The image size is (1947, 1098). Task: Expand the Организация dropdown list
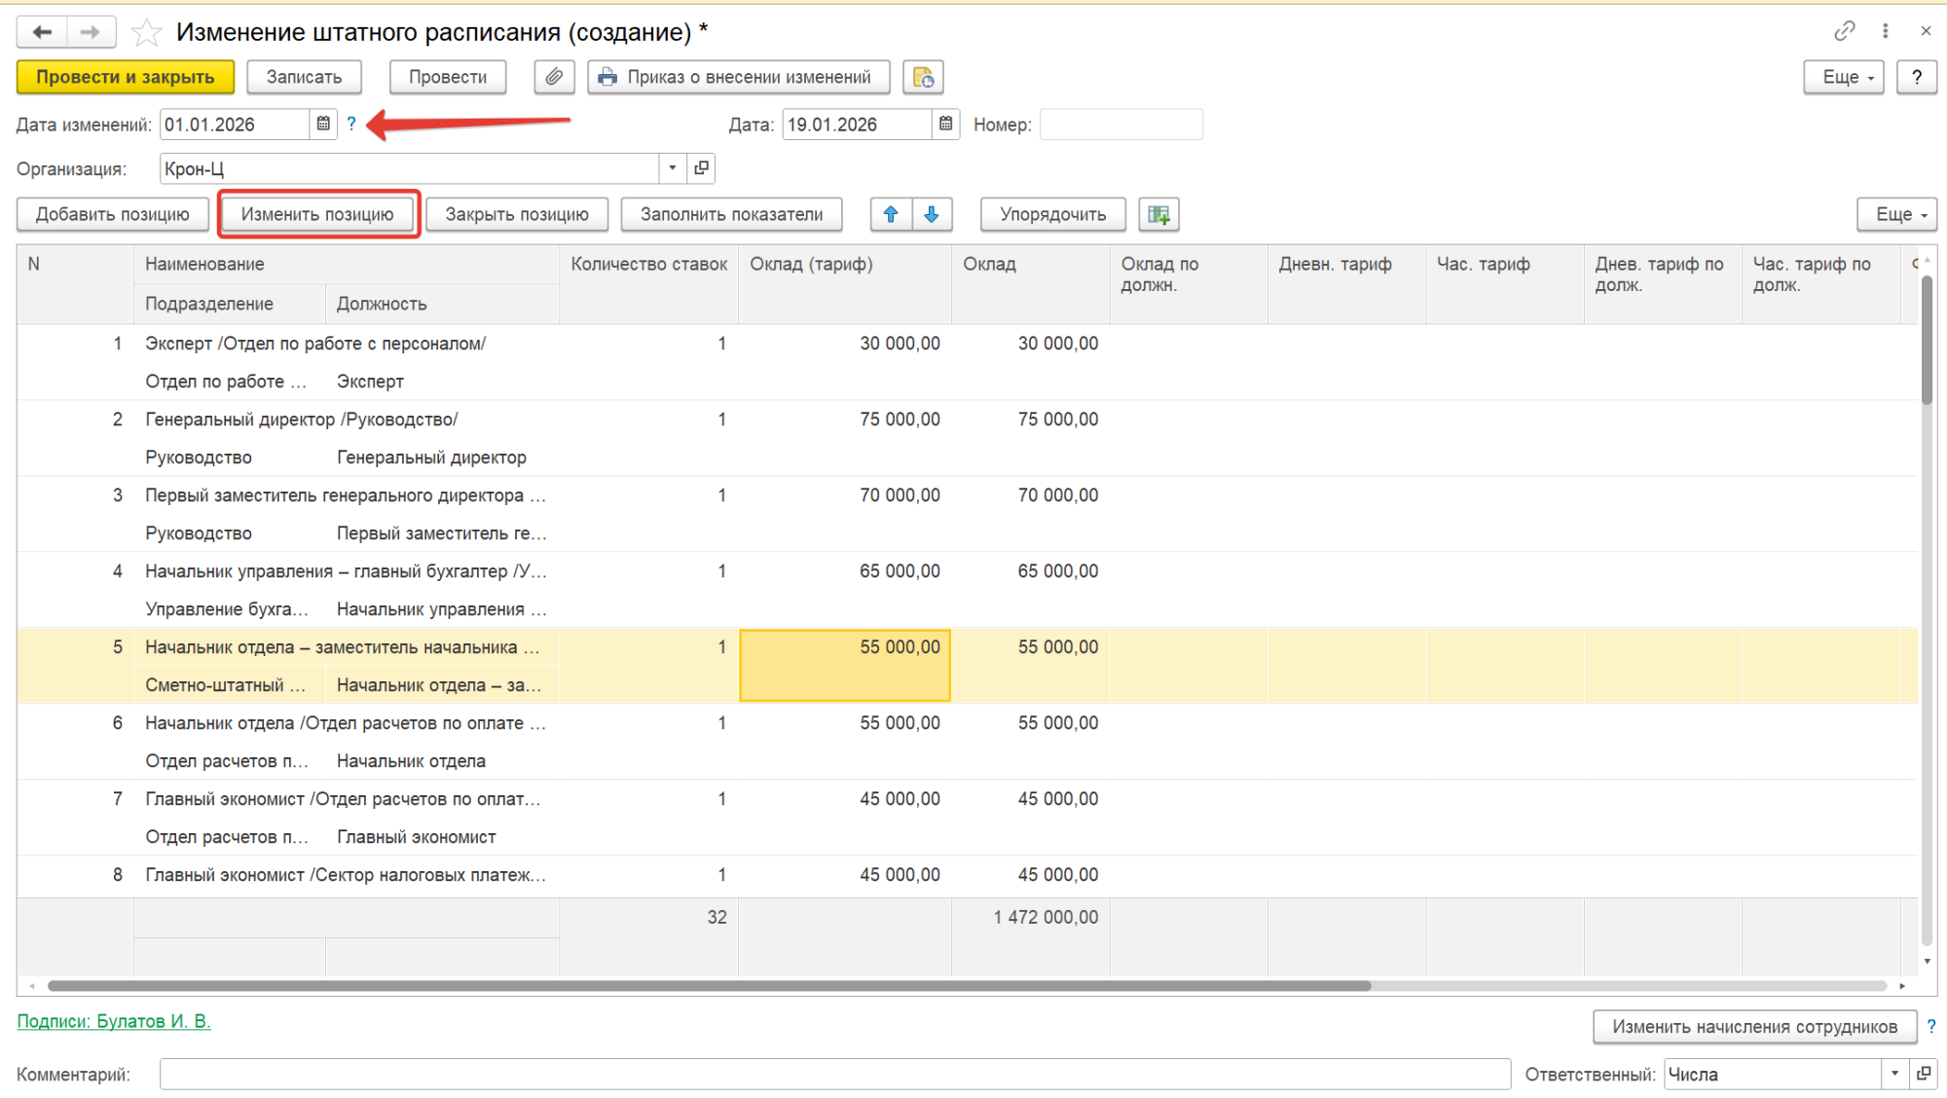click(672, 168)
